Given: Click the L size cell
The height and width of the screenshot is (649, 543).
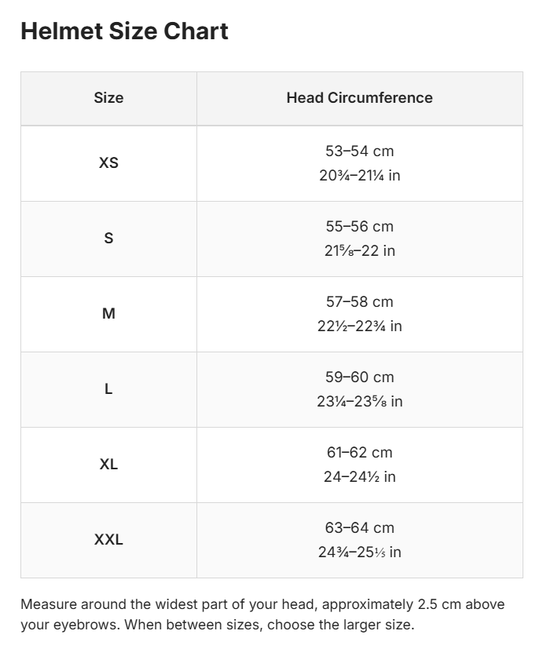Looking at the screenshot, I should 108,389.
